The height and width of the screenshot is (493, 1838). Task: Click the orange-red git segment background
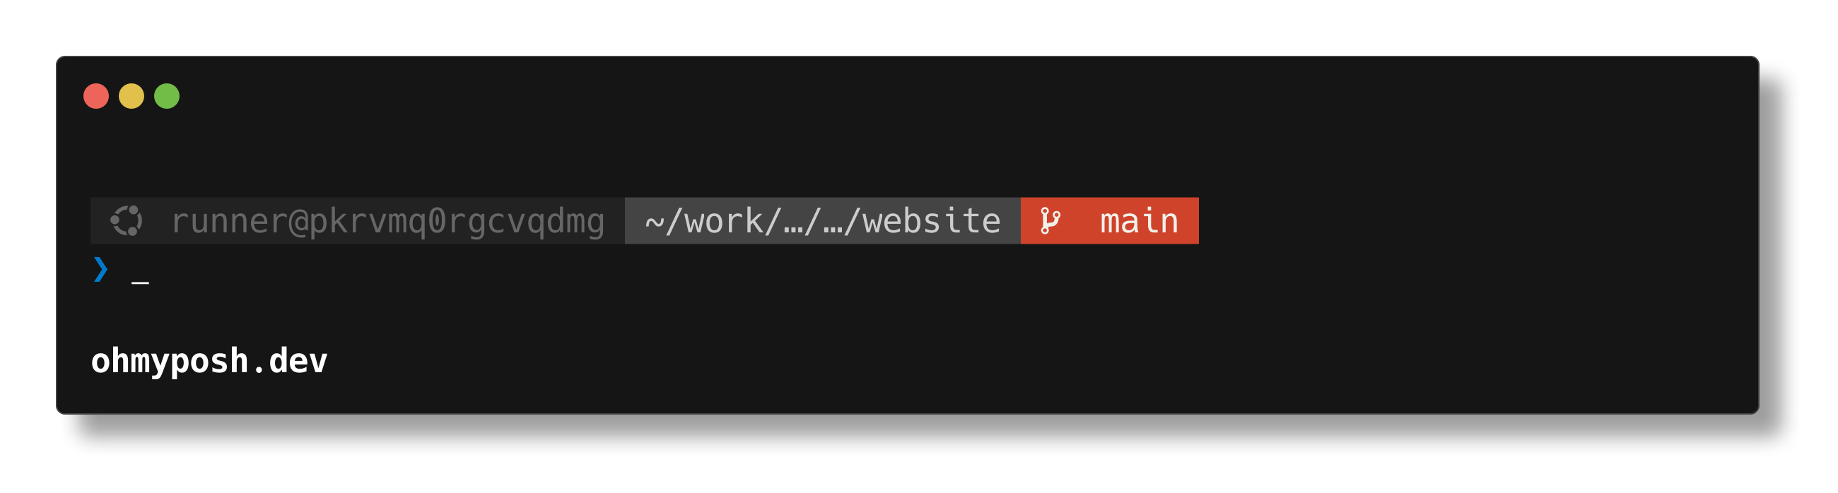[1109, 221]
